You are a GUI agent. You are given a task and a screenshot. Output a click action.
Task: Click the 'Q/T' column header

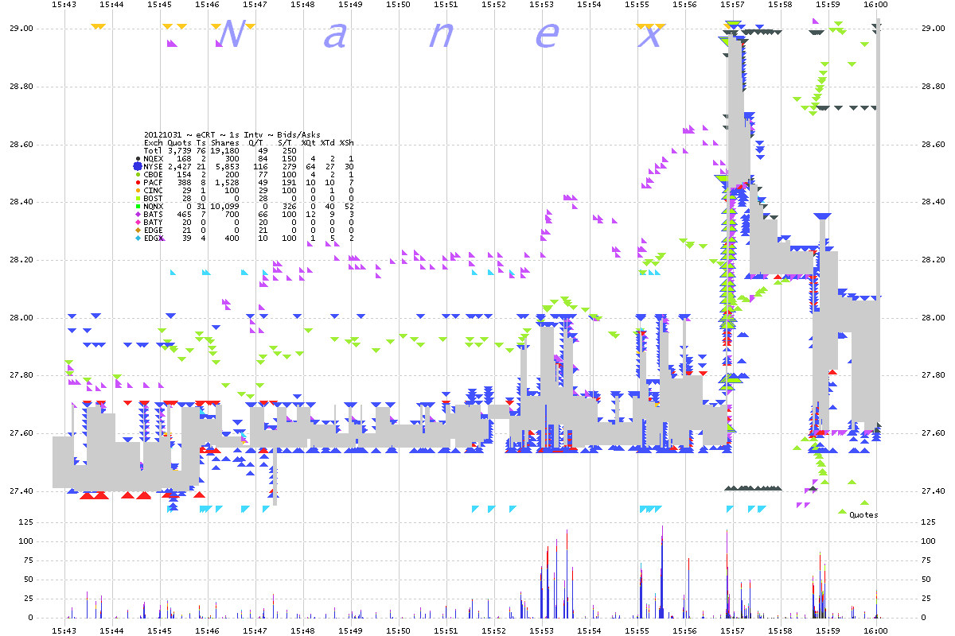click(257, 143)
